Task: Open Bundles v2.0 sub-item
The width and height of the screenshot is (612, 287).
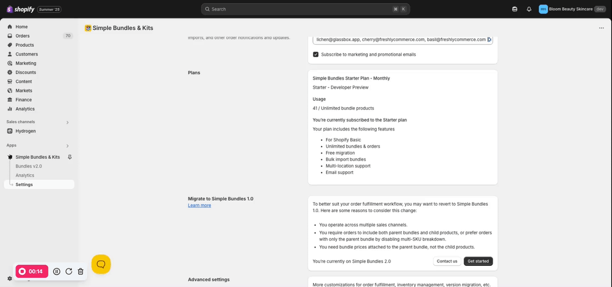Action: point(29,166)
